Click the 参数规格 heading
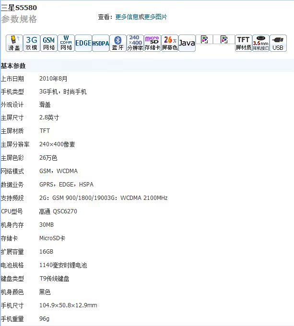Viewport: 294px width, 326px height. (x=19, y=19)
